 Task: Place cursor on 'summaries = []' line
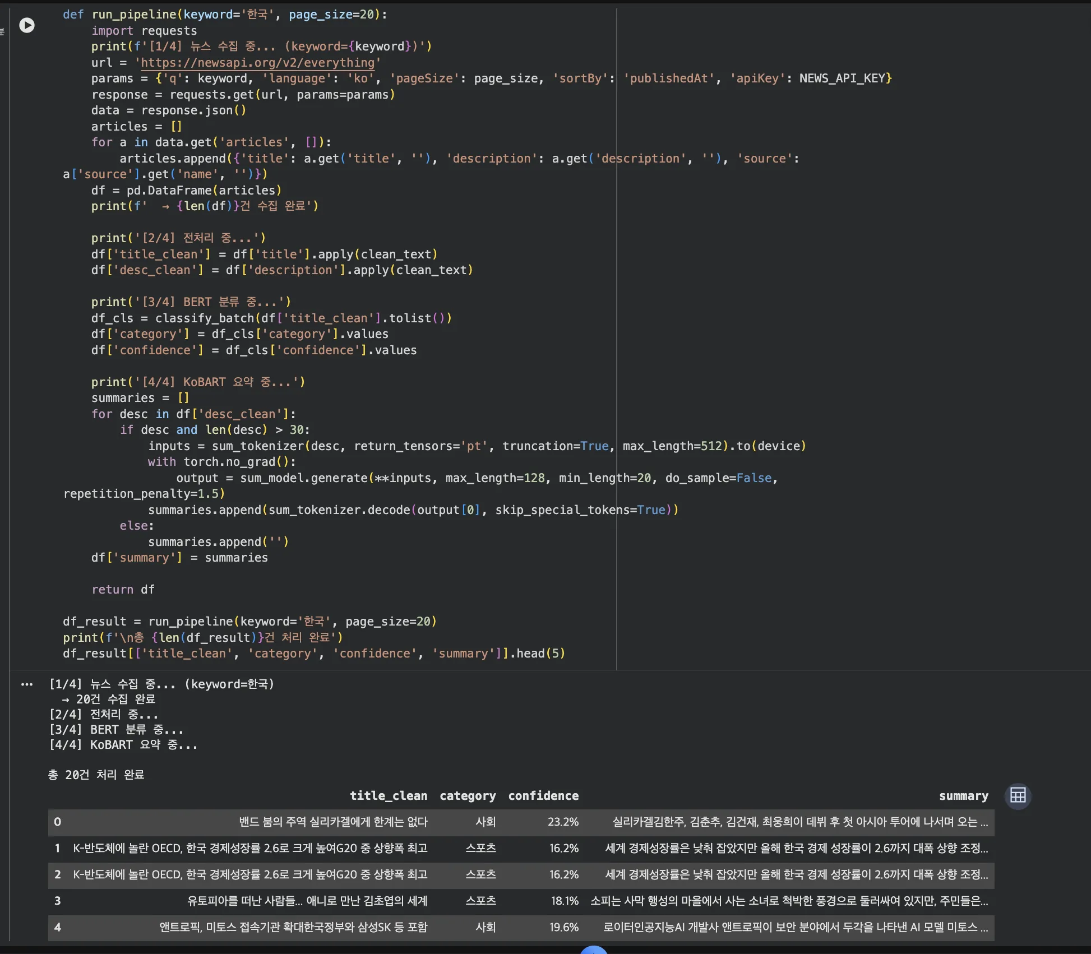(x=140, y=398)
